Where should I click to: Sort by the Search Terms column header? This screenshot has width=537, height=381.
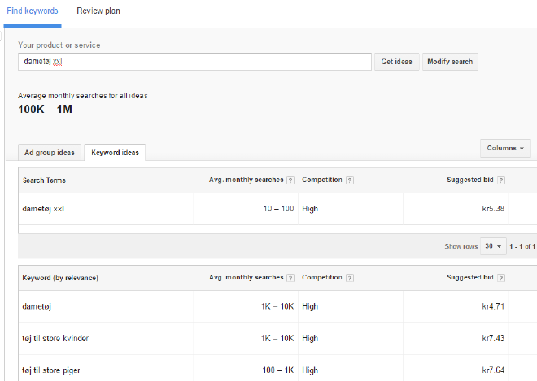(x=45, y=180)
